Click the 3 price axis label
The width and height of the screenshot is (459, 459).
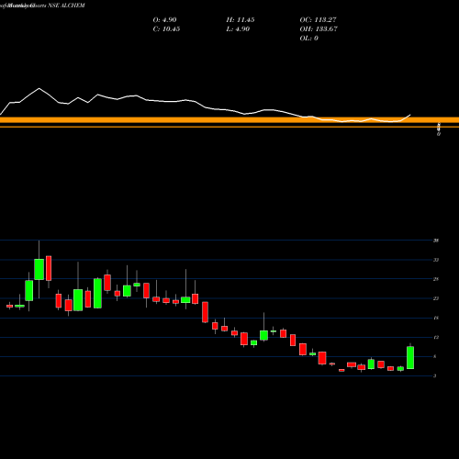tap(435, 375)
